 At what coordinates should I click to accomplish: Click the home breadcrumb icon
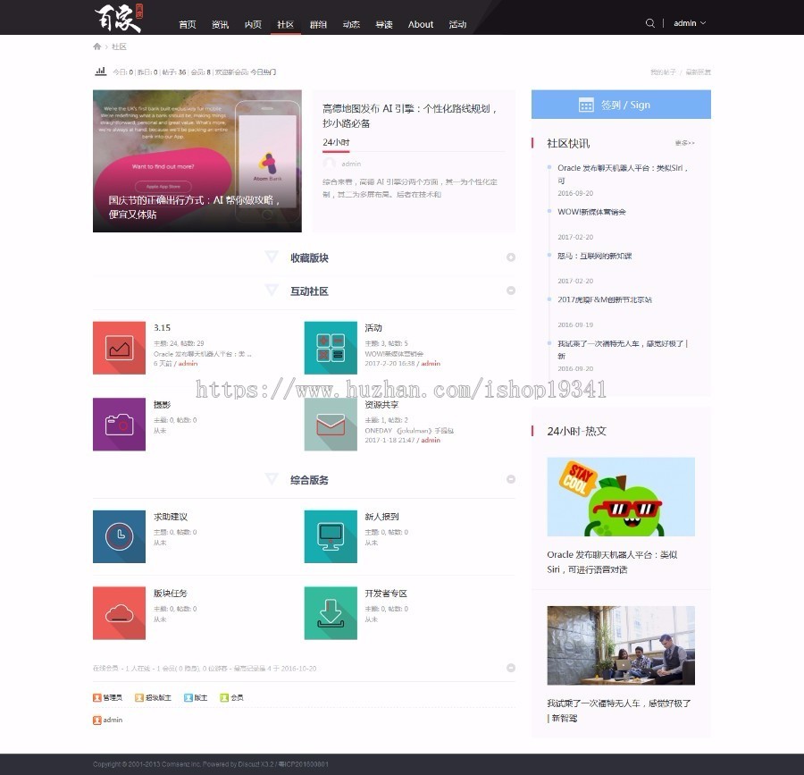[x=96, y=46]
